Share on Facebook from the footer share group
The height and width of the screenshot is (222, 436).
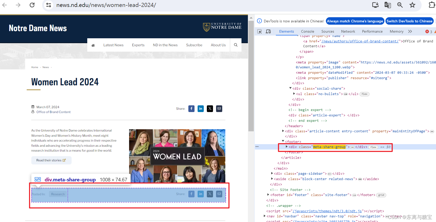coord(191,194)
